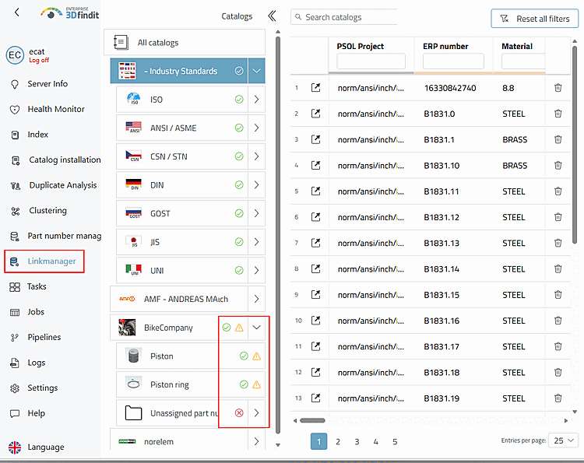Click the Industry Standards flags icon
The height and width of the screenshot is (463, 584).
[x=127, y=71]
